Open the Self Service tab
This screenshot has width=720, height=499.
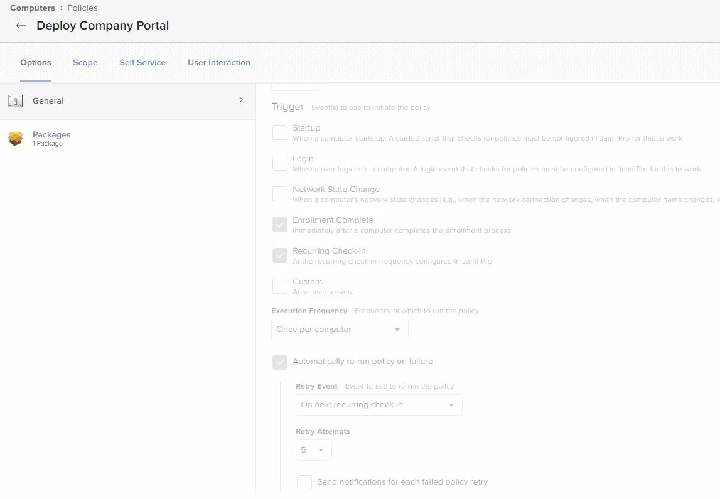pos(142,62)
